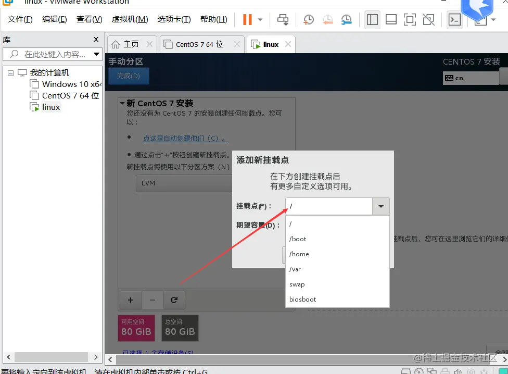Click the reload storage configuration button
The height and width of the screenshot is (374, 508).
coord(174,300)
